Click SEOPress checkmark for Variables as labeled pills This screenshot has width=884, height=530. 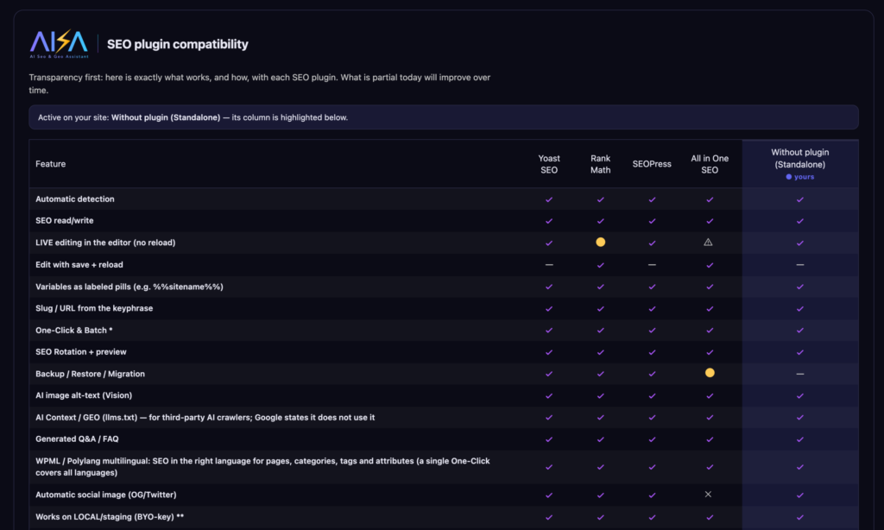pos(652,287)
